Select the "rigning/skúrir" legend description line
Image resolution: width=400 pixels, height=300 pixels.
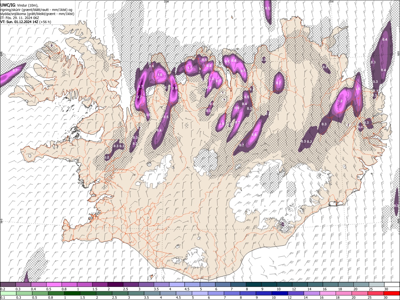(36, 10)
